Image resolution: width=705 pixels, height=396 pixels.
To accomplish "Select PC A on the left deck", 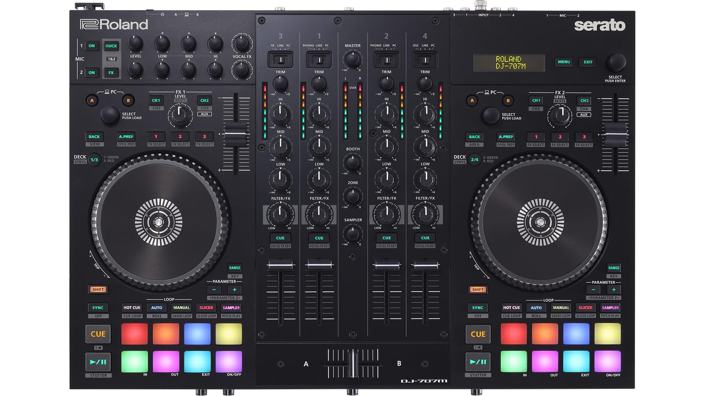I will pyautogui.click(x=92, y=100).
